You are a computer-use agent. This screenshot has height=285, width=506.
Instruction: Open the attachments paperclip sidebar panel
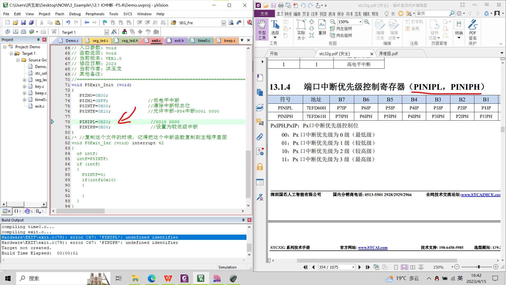coord(260,137)
